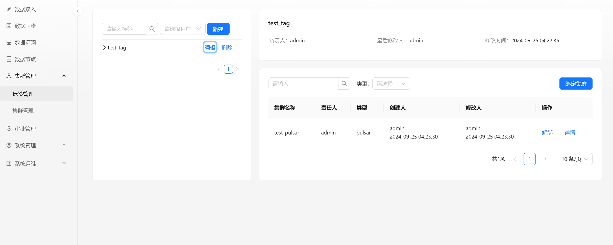Screen dimensions: 613x245
Task: Focus the 请输入标签 search field
Action: (124, 29)
